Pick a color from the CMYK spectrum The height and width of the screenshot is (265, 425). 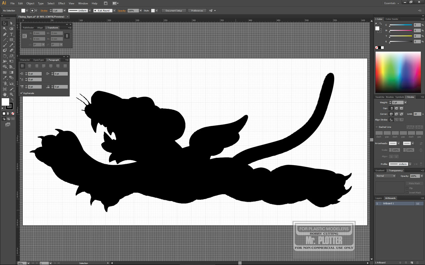click(x=399, y=72)
